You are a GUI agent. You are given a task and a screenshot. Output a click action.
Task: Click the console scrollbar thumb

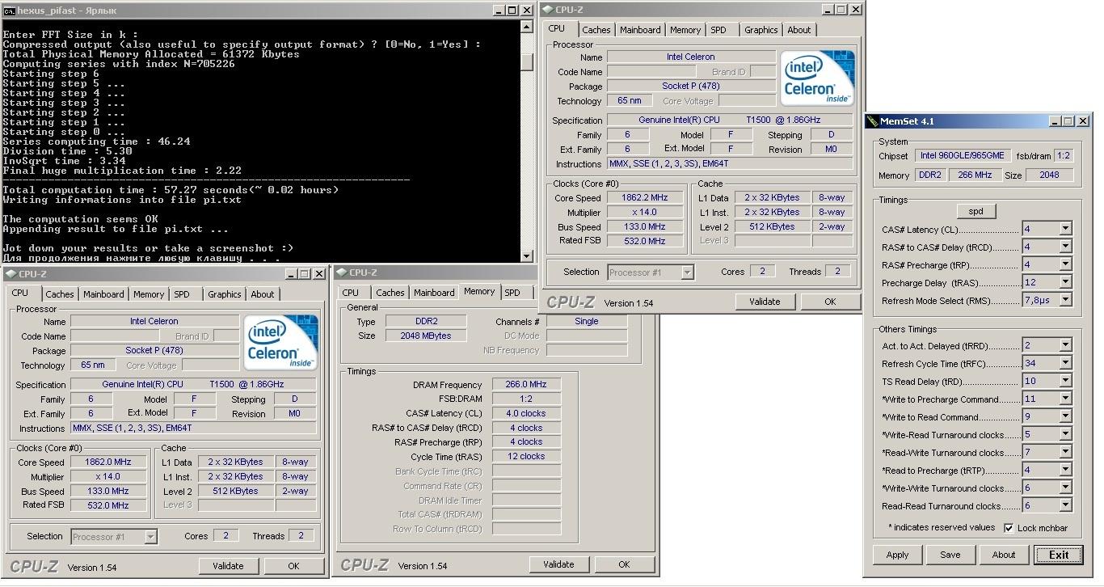pyautogui.click(x=527, y=61)
